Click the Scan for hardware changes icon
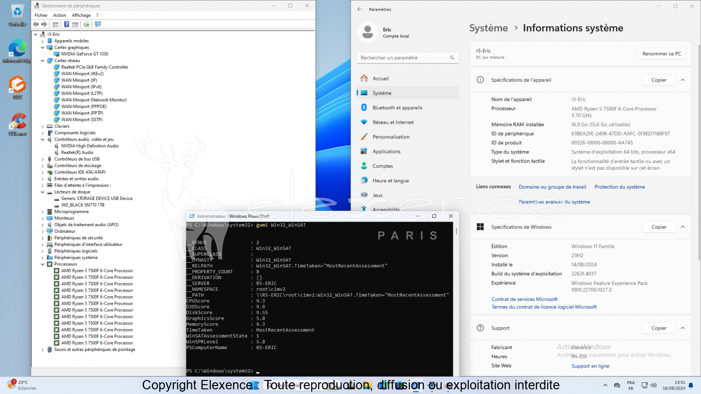The height and width of the screenshot is (394, 701). [98, 24]
